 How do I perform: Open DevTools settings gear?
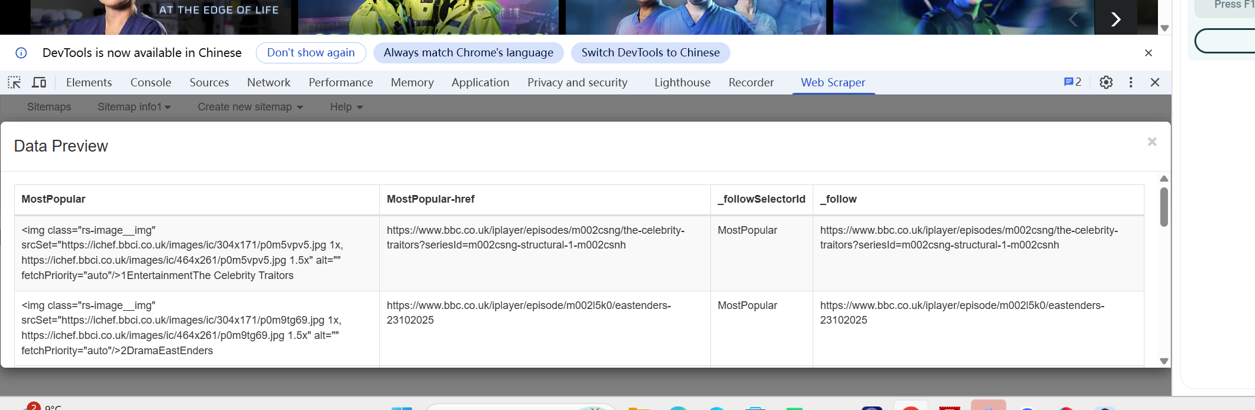click(1106, 82)
